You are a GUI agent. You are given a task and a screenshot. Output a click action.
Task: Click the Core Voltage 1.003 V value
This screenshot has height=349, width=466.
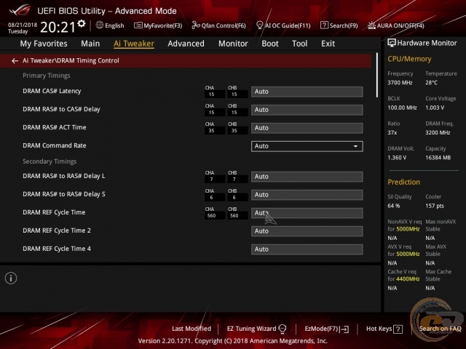(x=435, y=108)
